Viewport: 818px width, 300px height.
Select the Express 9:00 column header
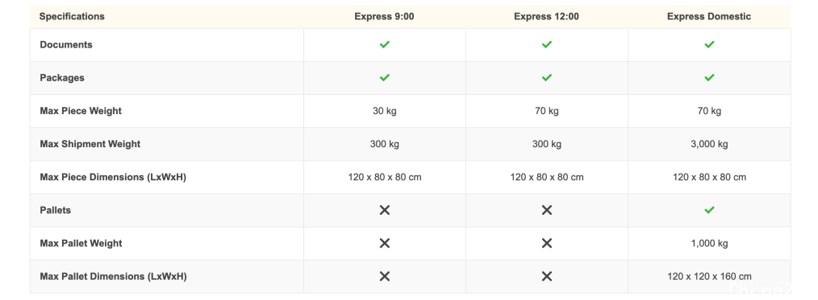[385, 17]
